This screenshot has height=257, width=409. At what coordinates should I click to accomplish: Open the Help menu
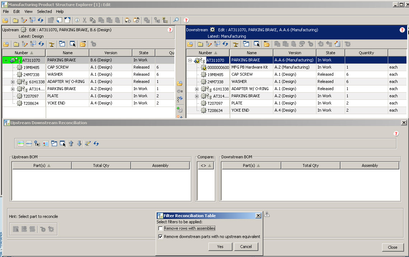pos(60,11)
